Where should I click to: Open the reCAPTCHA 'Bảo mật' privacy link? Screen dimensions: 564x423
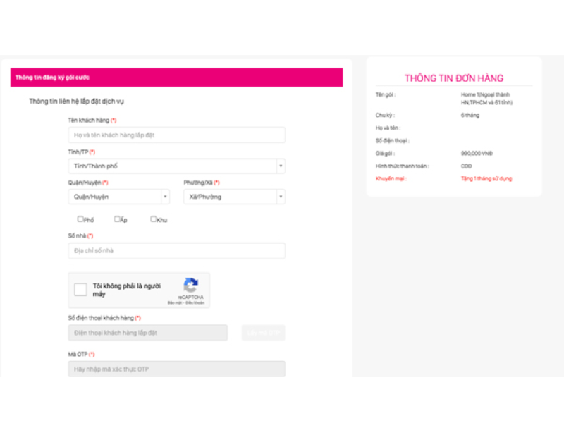pos(173,303)
